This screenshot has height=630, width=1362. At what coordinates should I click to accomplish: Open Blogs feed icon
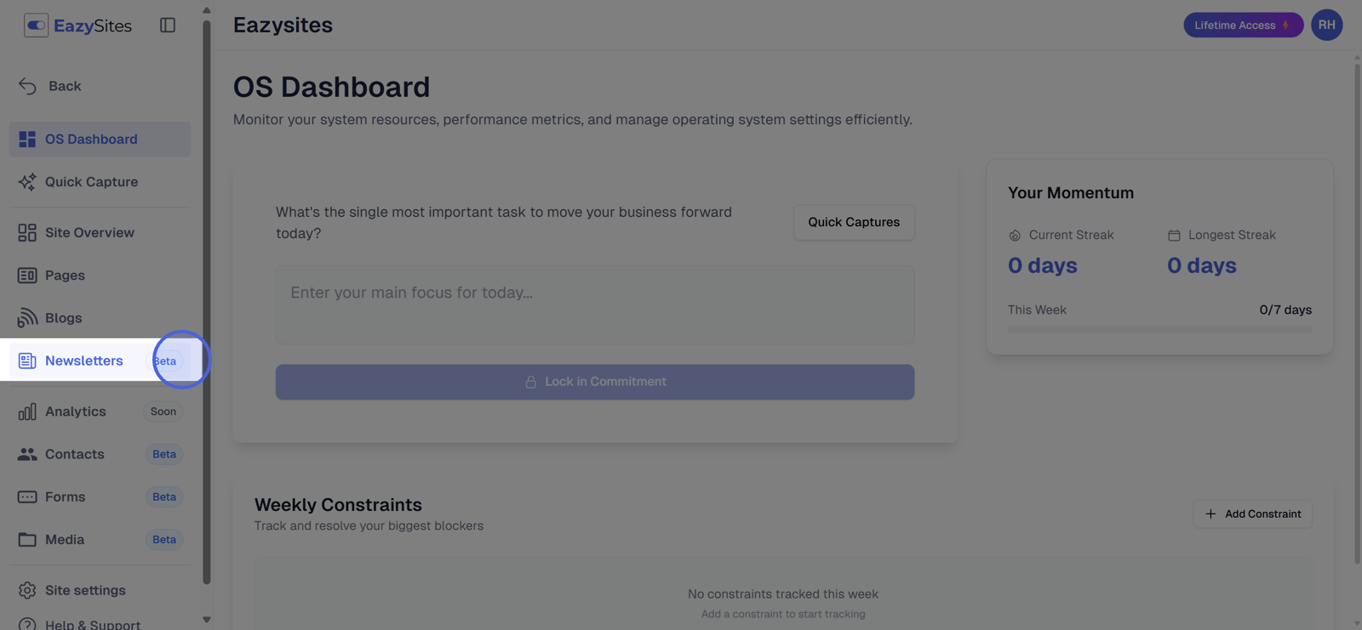click(x=27, y=318)
